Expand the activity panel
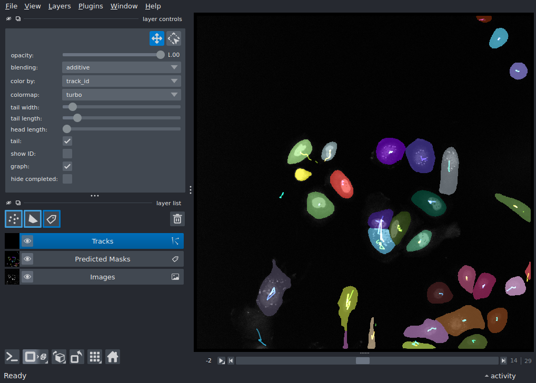The width and height of the screenshot is (536, 383). 499,376
